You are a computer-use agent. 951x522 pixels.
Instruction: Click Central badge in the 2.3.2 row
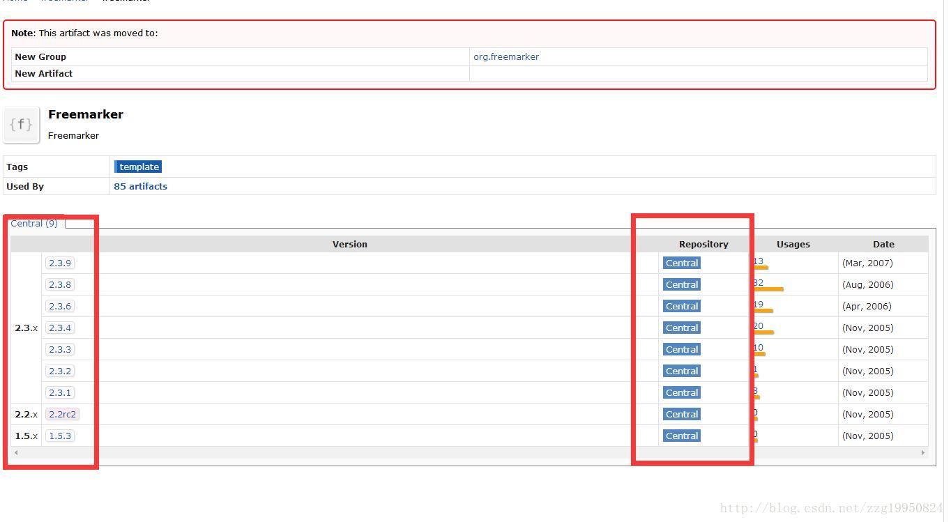coord(682,371)
